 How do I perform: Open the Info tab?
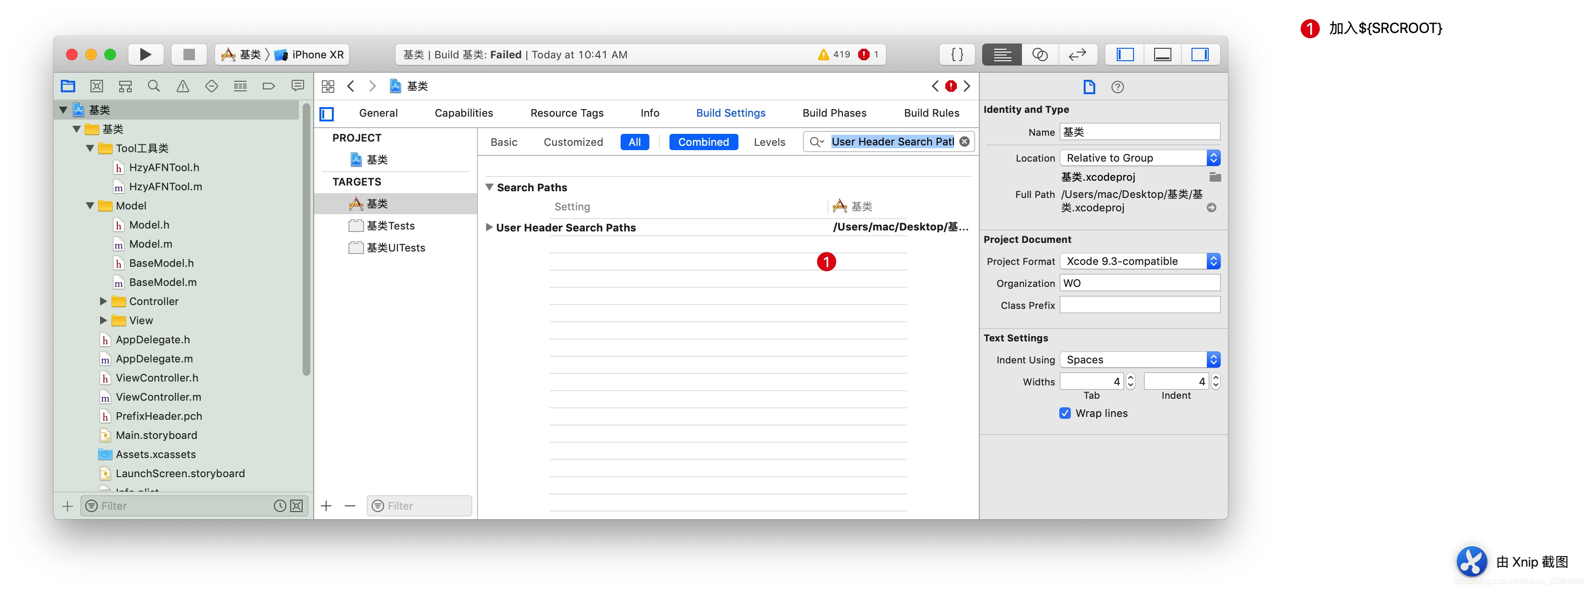(x=649, y=113)
